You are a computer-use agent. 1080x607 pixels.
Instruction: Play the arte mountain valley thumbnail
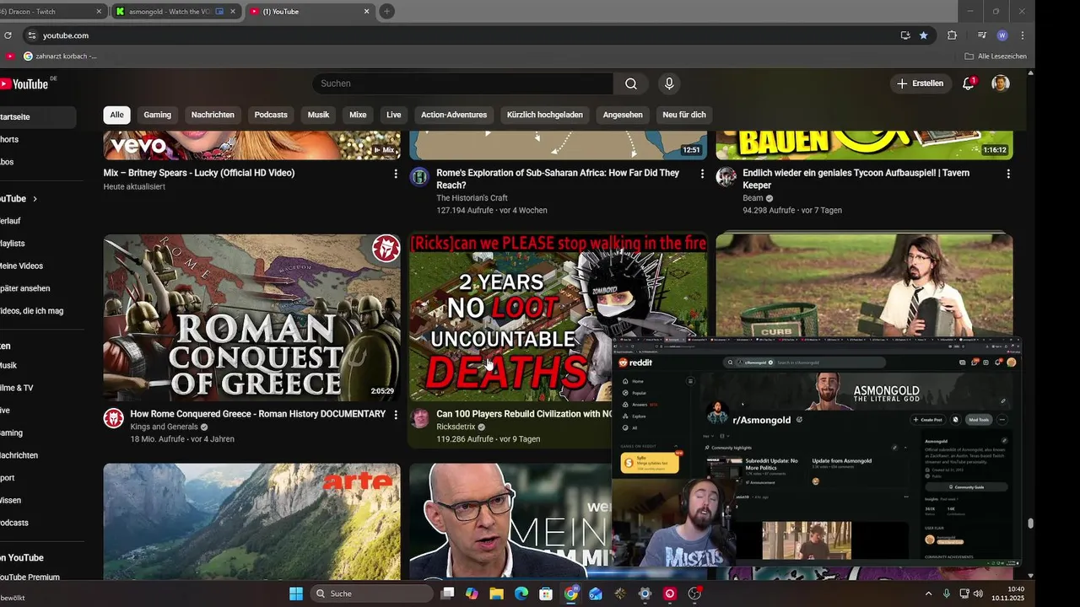coord(252,521)
